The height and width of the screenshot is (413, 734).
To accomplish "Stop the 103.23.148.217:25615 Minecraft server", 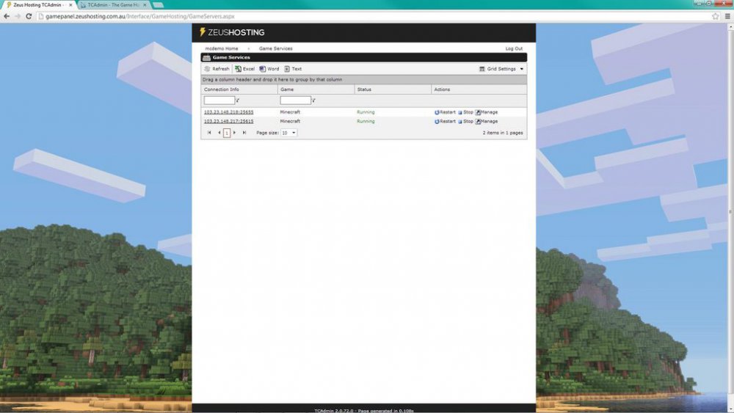I will (x=465, y=121).
